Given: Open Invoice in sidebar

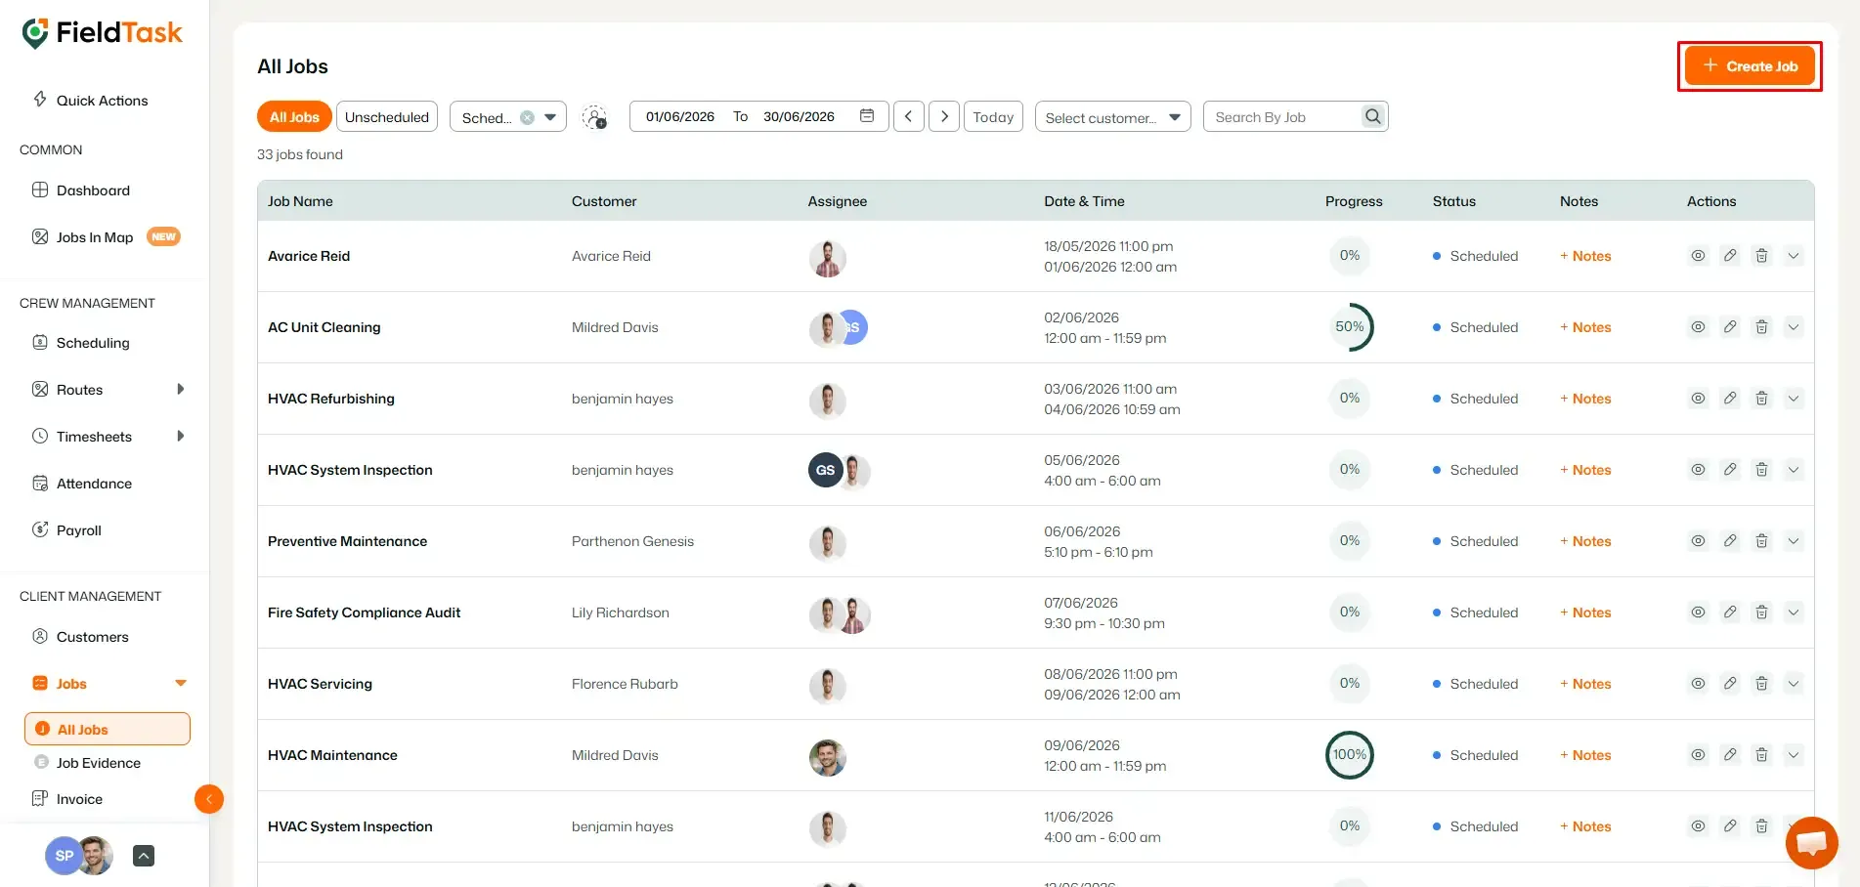Looking at the screenshot, I should click(x=67, y=799).
